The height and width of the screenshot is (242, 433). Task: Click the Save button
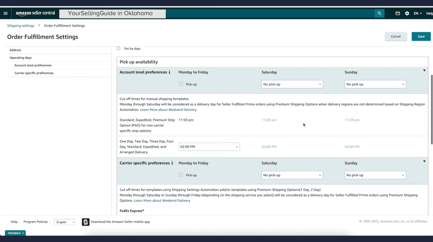pos(421,36)
